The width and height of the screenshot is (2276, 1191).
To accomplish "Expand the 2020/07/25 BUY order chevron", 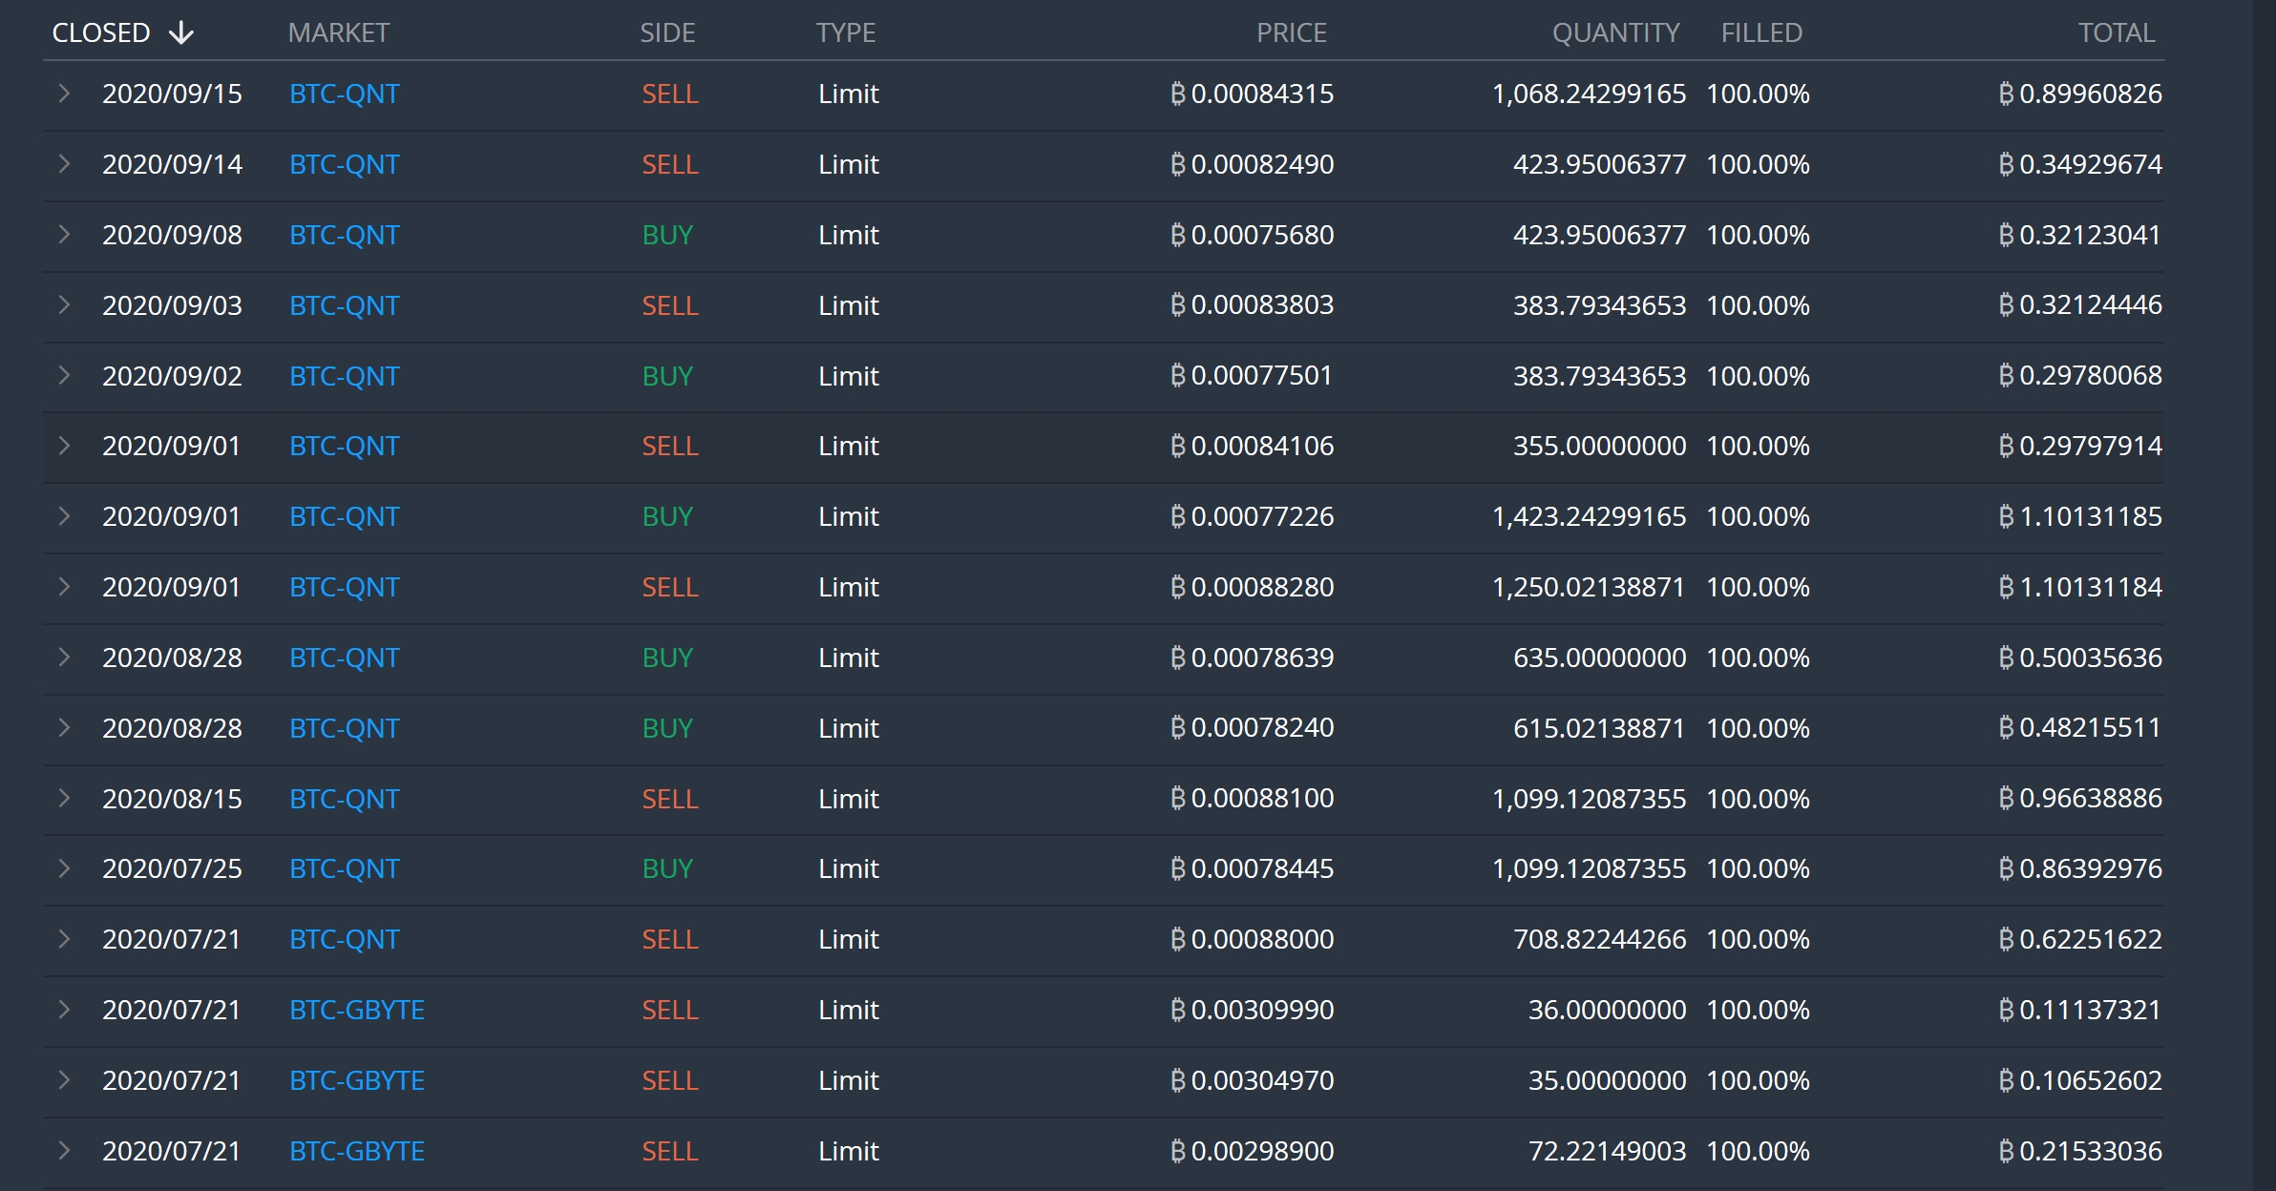I will pyautogui.click(x=64, y=868).
